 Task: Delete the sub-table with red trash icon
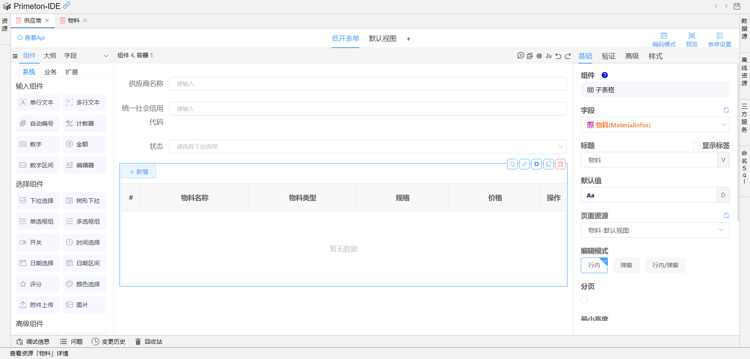561,164
